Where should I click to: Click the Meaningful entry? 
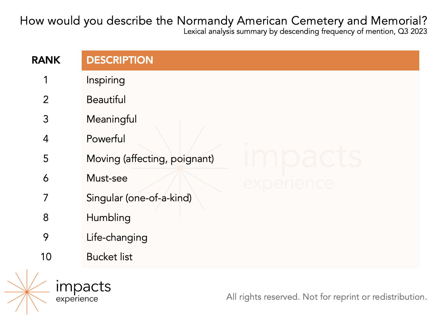point(112,119)
